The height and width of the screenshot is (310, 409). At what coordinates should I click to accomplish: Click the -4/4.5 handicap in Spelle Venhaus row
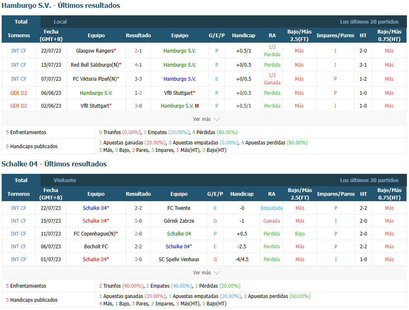click(242, 260)
